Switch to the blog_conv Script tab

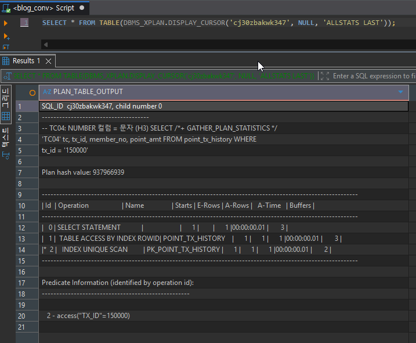click(x=44, y=8)
